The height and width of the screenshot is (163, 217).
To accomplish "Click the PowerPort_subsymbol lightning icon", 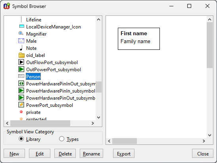I will tap(21, 105).
